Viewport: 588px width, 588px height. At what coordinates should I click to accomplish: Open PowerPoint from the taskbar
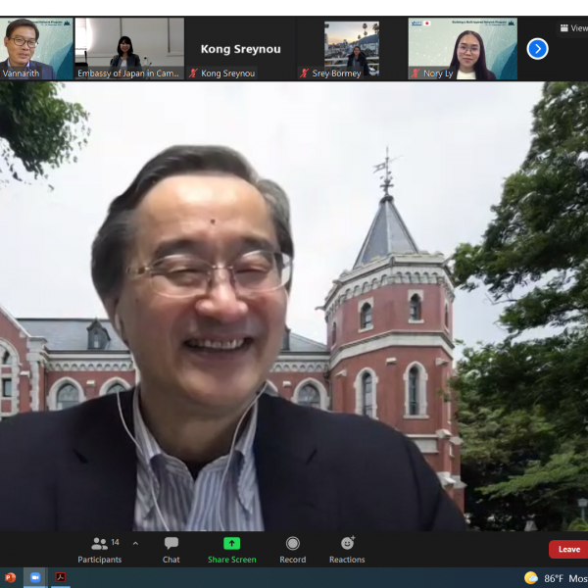11,577
